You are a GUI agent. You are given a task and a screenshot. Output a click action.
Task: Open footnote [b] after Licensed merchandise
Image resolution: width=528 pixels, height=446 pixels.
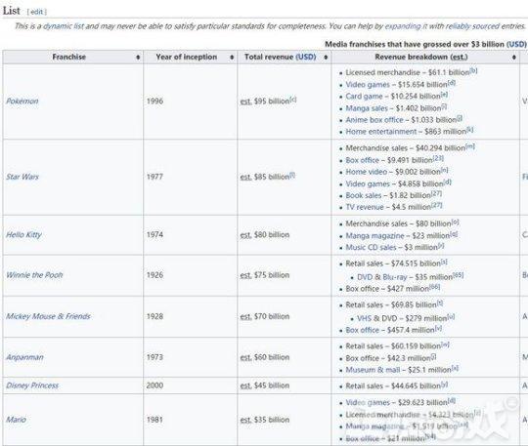point(473,71)
